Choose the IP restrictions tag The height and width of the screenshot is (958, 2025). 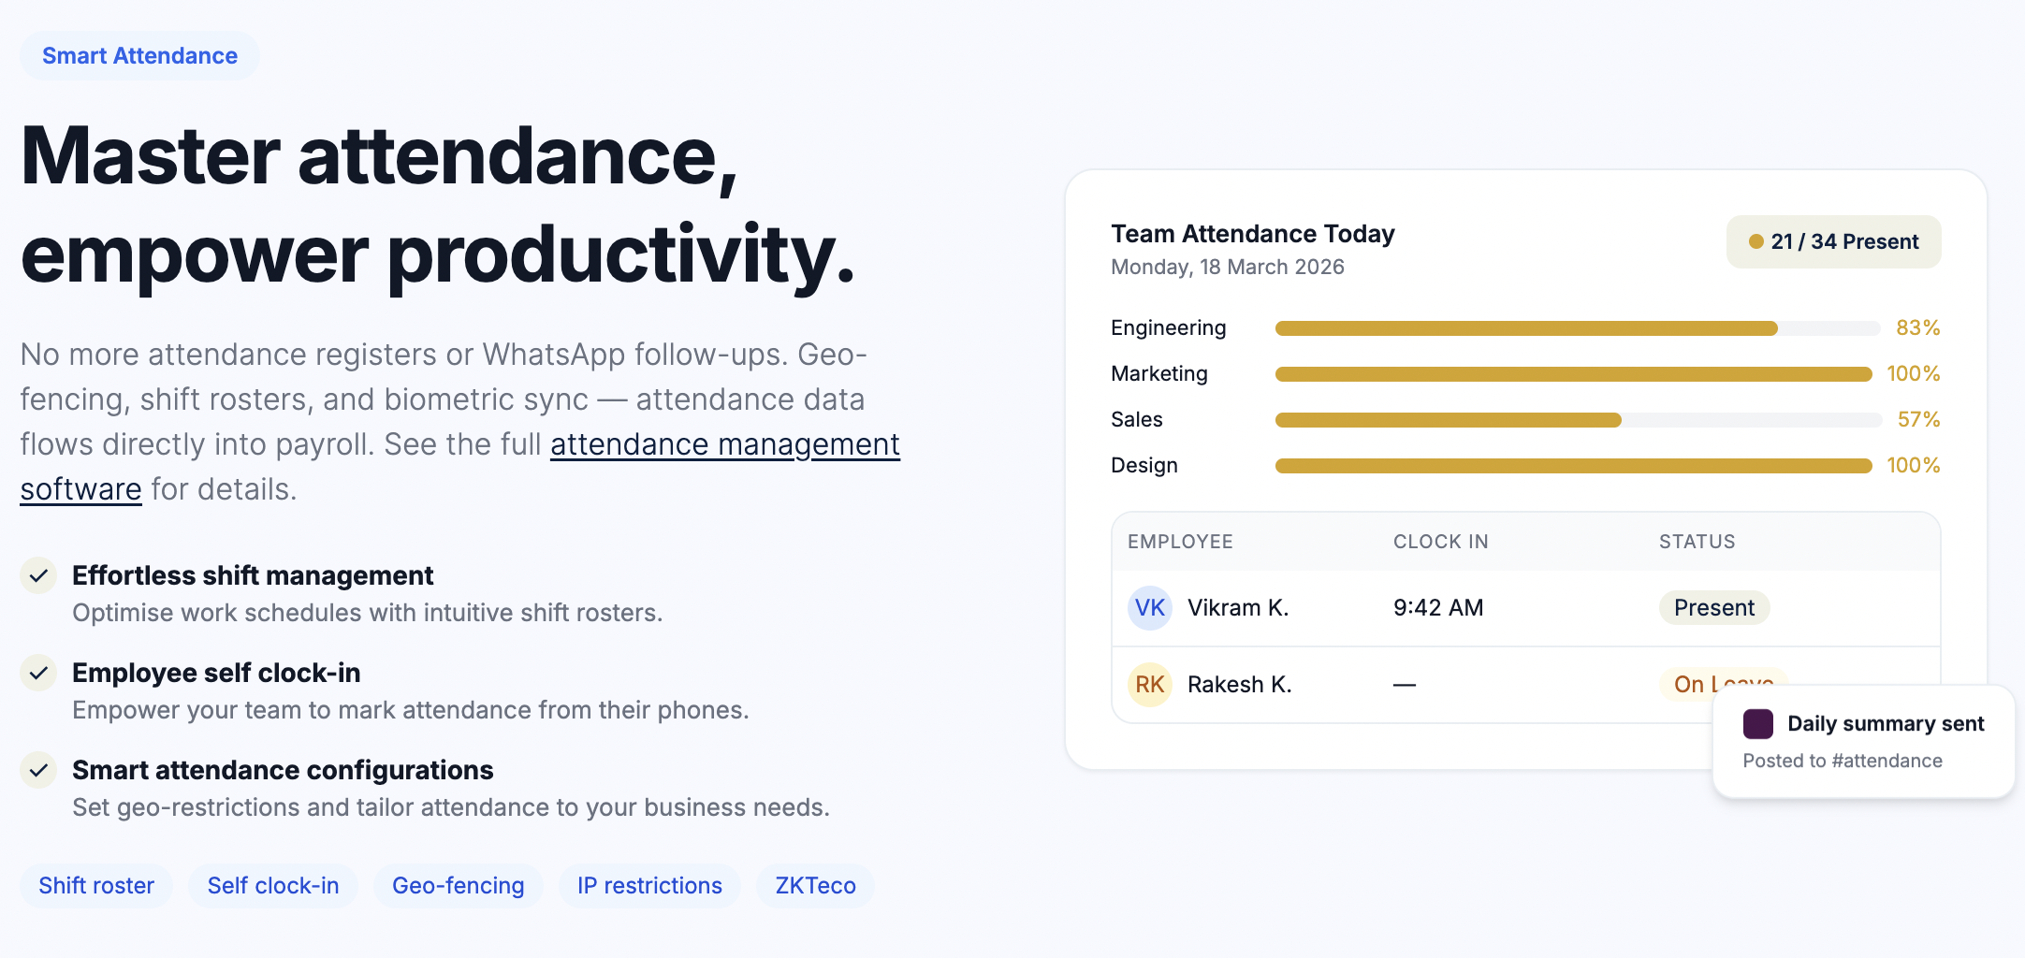pos(649,886)
